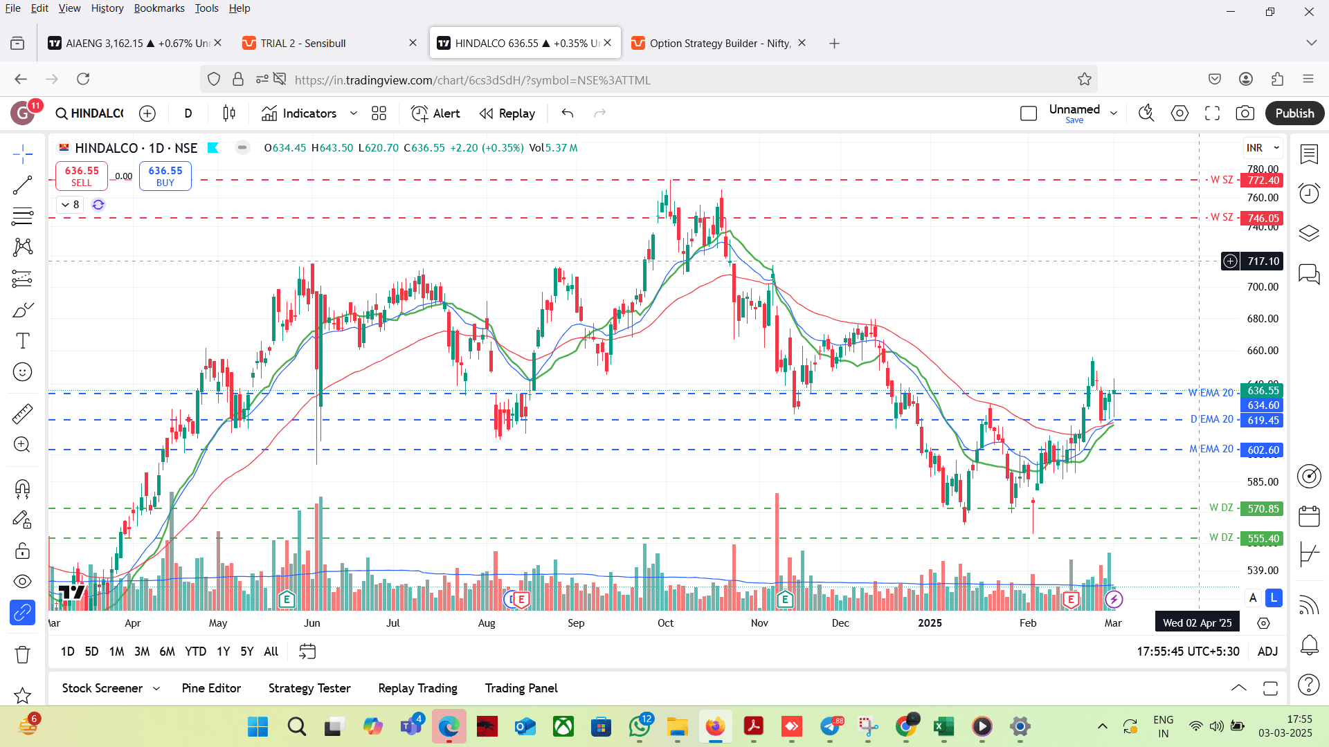This screenshot has width=1329, height=747.
Task: Change the D timeframe interval
Action: [x=188, y=113]
